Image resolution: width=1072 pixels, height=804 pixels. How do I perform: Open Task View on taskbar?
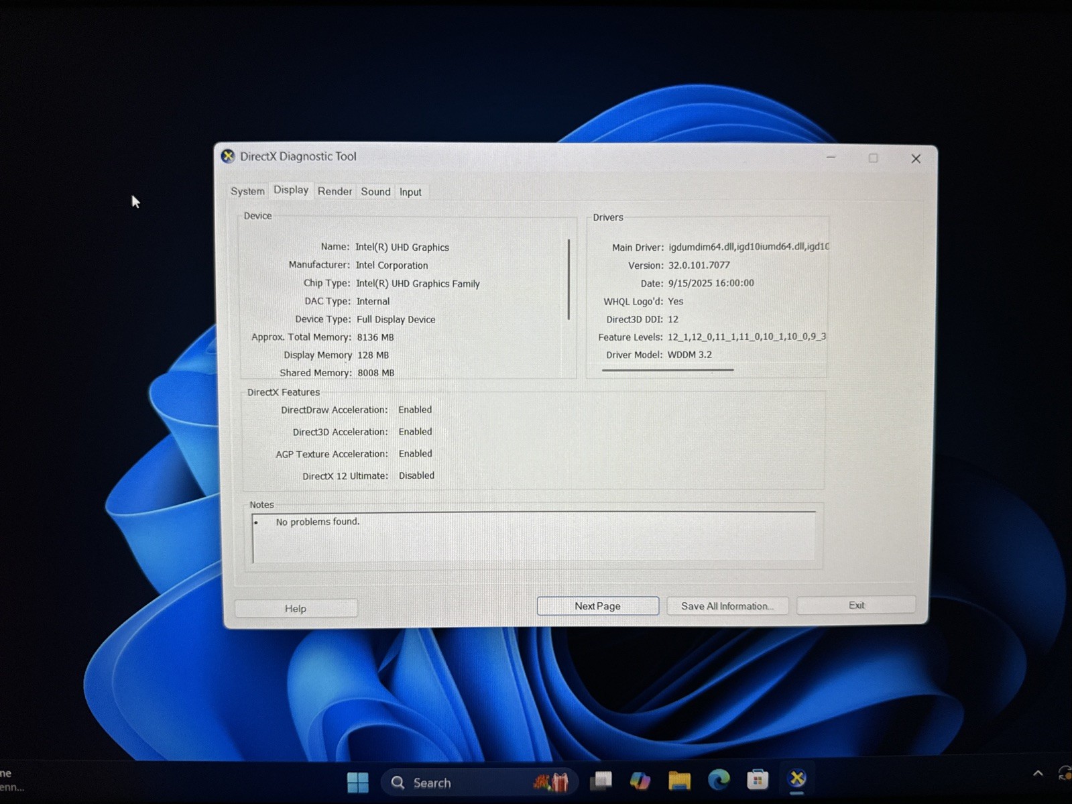click(x=601, y=781)
